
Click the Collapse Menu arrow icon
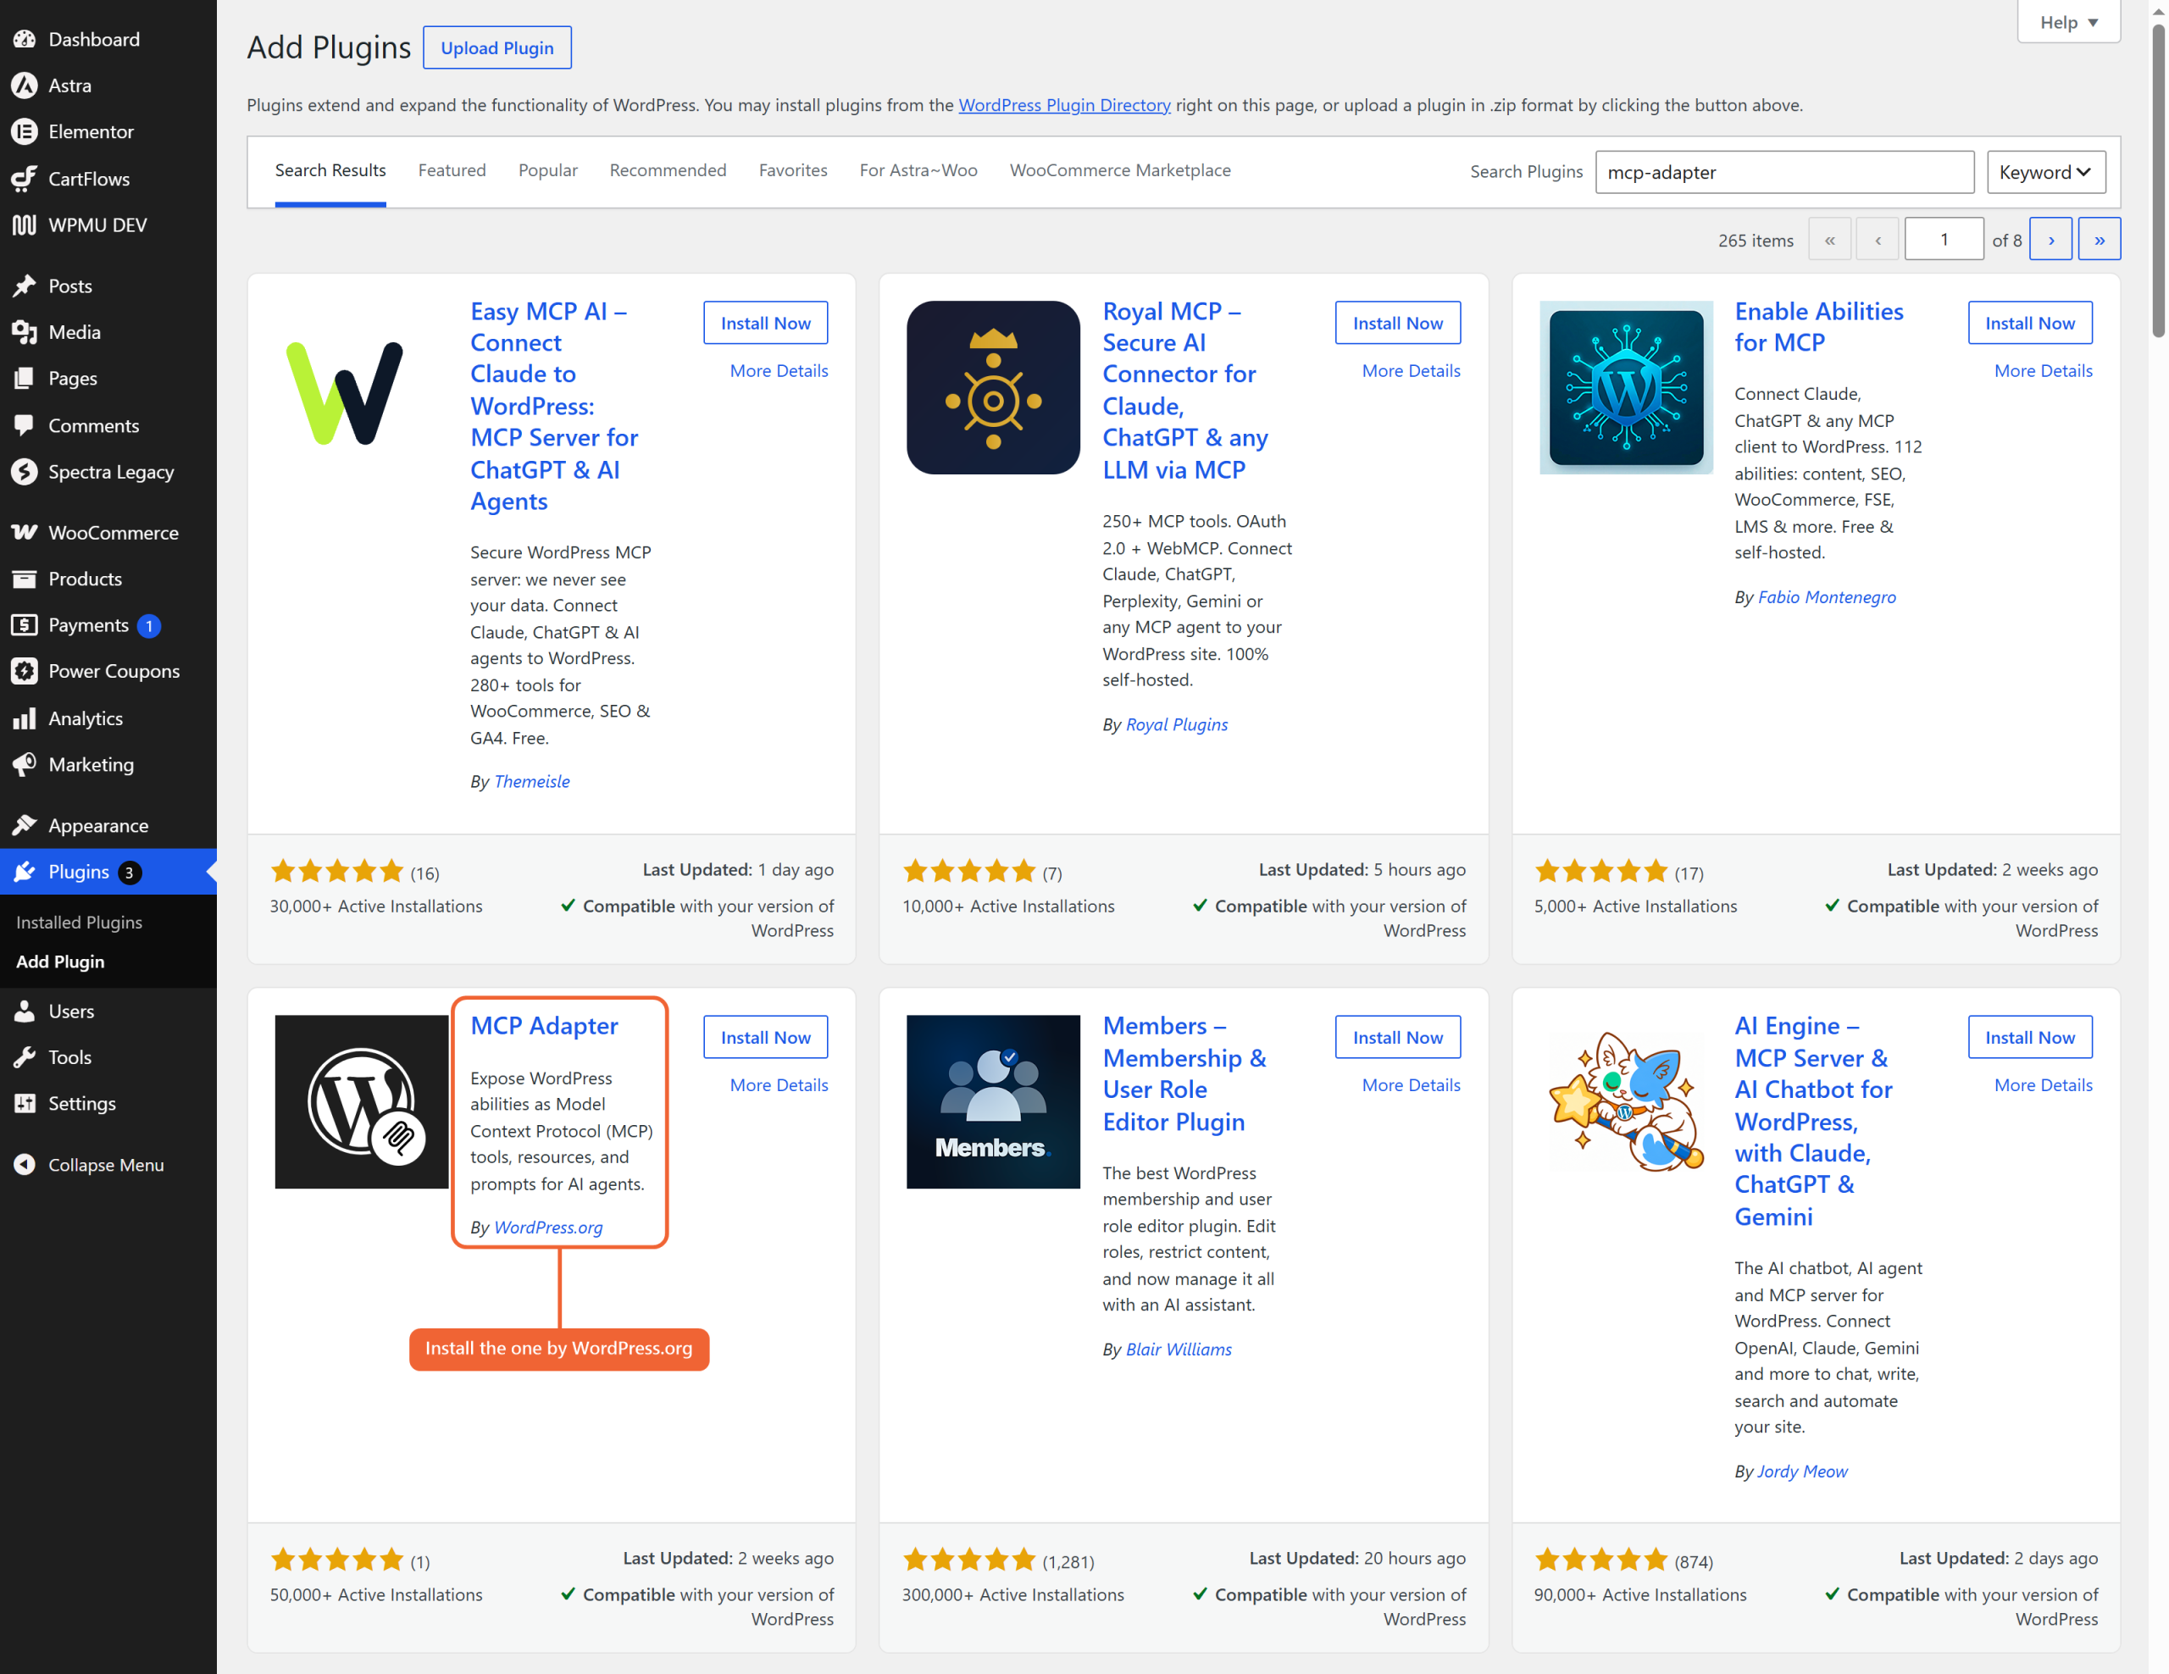(25, 1165)
